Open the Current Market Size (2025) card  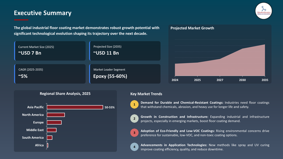[x=50, y=50]
